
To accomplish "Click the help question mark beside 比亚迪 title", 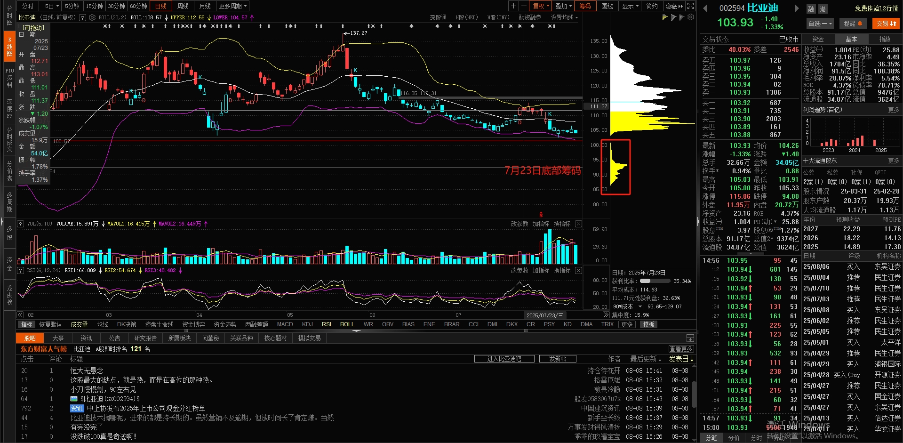I will tap(83, 17).
